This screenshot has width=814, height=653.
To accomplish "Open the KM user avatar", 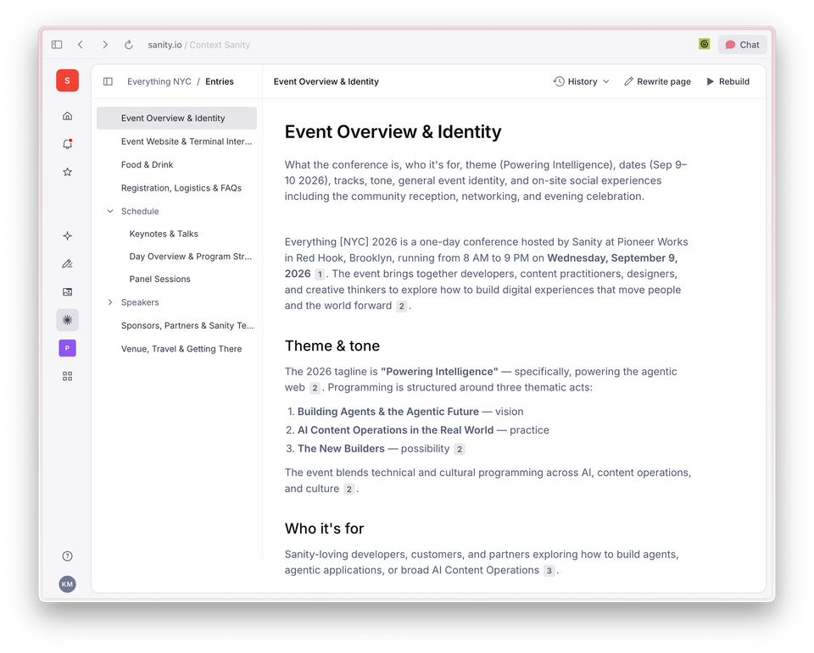I will (68, 584).
